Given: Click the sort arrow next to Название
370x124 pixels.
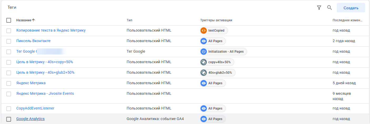Looking at the screenshot, I should point(33,20).
